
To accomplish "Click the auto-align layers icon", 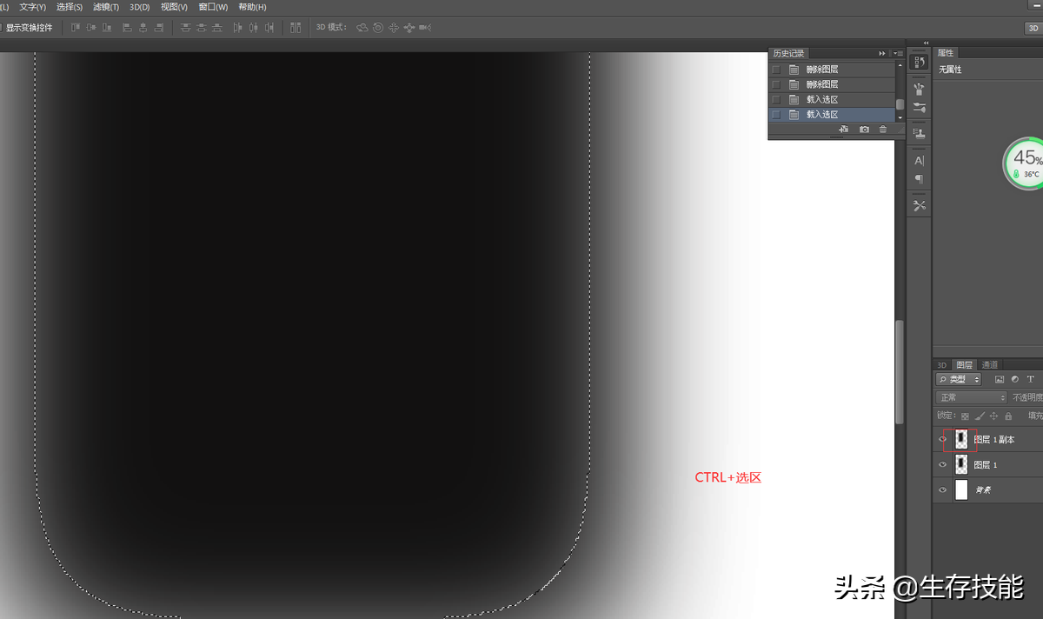I will 296,28.
